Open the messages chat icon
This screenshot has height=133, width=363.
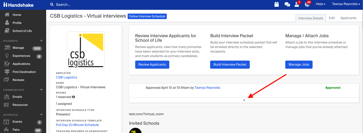pyautogui.click(x=287, y=5)
